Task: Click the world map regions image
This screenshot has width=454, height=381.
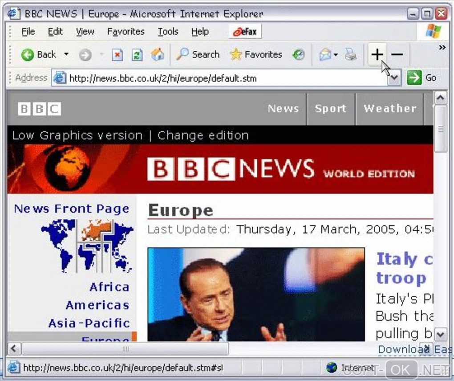Action: click(x=87, y=246)
